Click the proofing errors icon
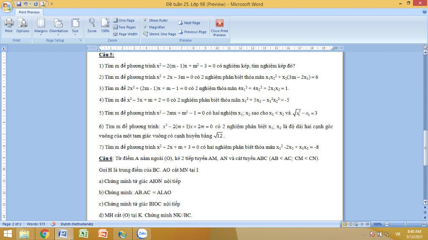 coord(53,224)
